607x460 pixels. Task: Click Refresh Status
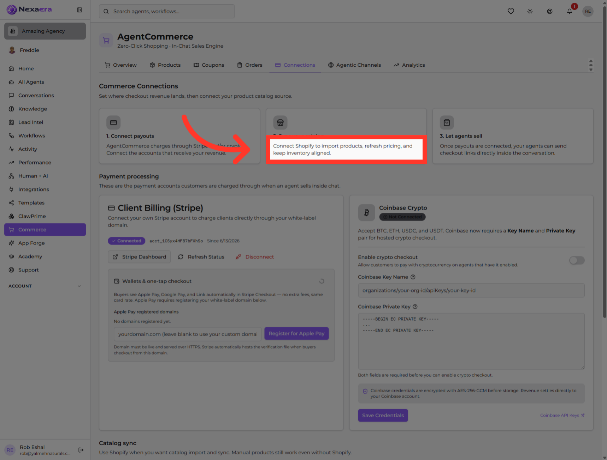click(201, 257)
